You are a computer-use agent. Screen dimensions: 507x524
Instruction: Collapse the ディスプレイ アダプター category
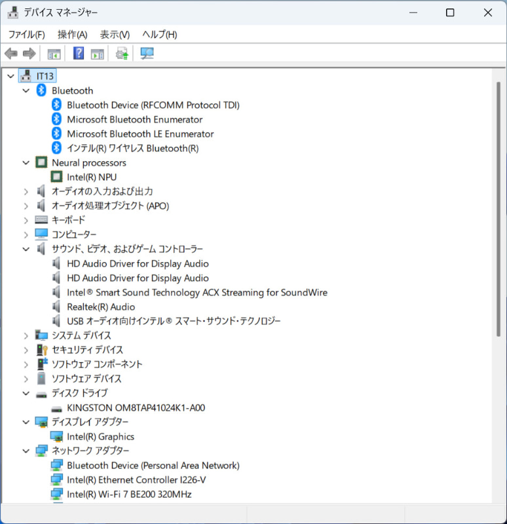(x=26, y=422)
